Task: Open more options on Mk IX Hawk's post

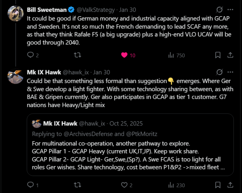Action: (x=231, y=72)
